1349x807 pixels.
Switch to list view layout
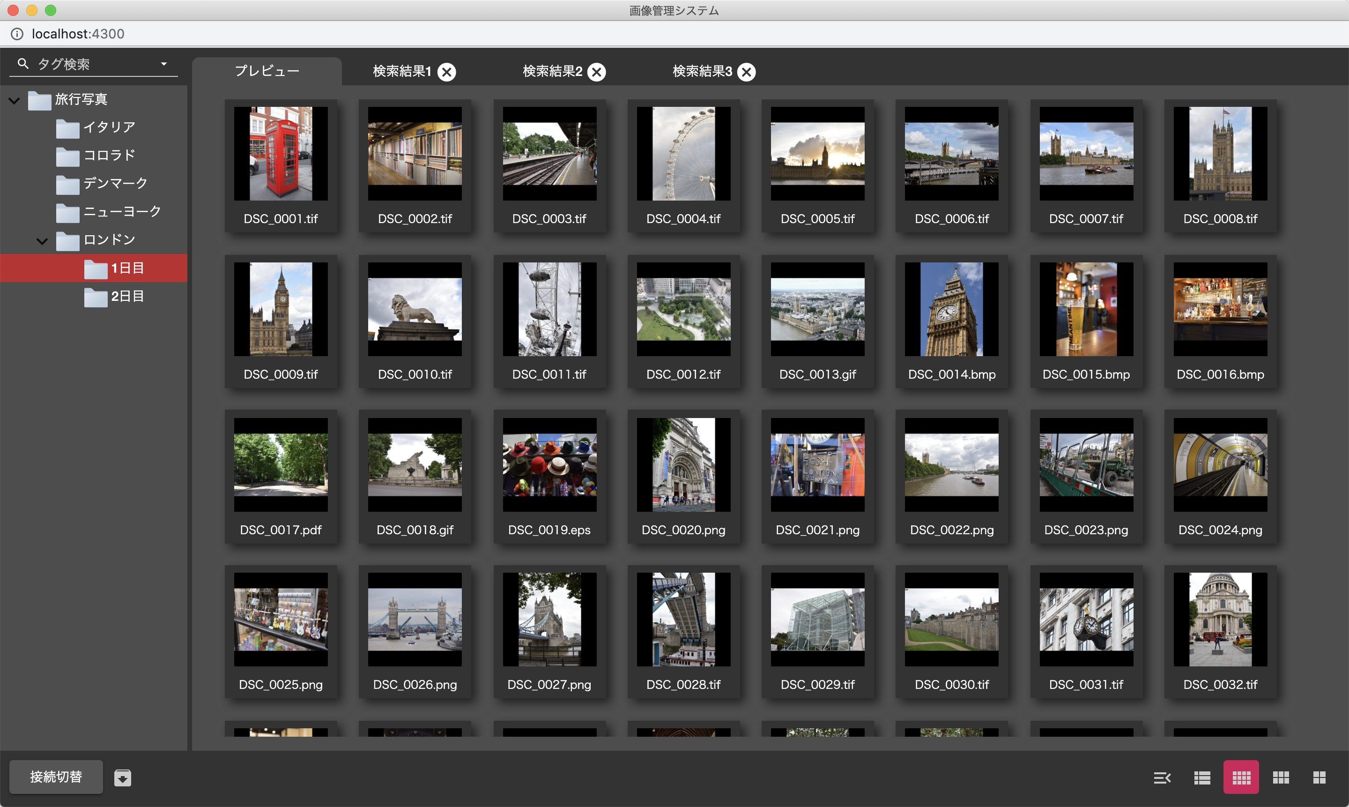click(x=1202, y=777)
